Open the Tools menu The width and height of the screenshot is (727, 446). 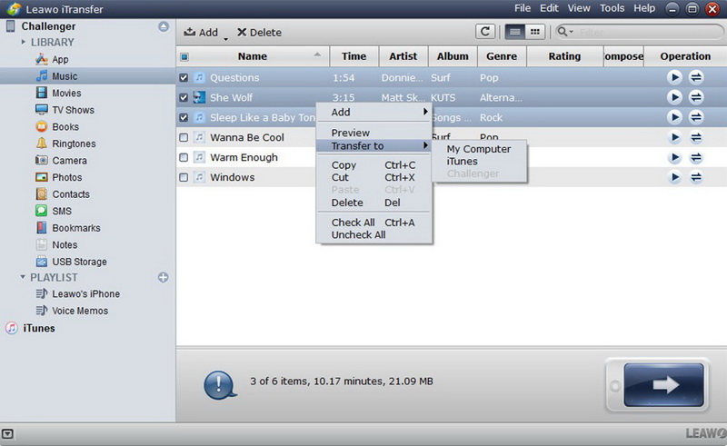point(612,8)
